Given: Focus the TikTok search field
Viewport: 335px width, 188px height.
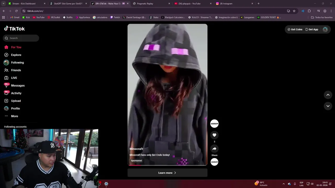Looking at the screenshot, I should pos(21,38).
